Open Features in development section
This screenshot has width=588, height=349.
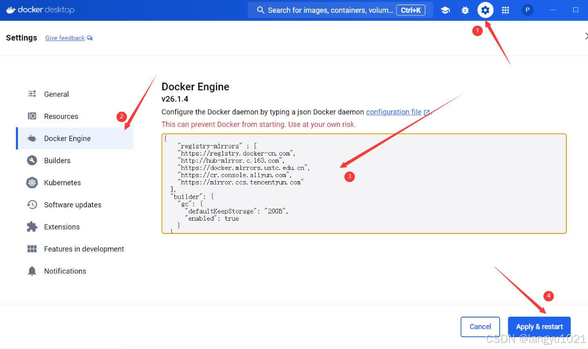pyautogui.click(x=74, y=249)
